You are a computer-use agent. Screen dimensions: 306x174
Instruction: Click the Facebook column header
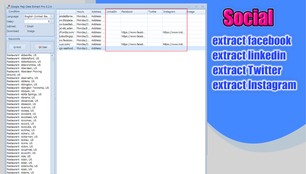coord(134,12)
